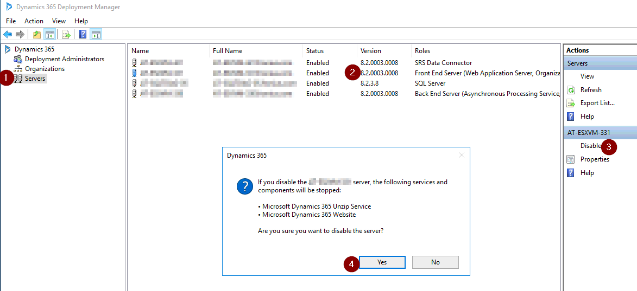Click Enabled status in SRS Data Connector row
This screenshot has width=637, height=291.
[317, 63]
